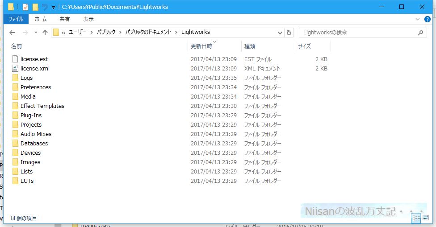Open the Help question mark icon
The width and height of the screenshot is (436, 227).
pos(428,19)
